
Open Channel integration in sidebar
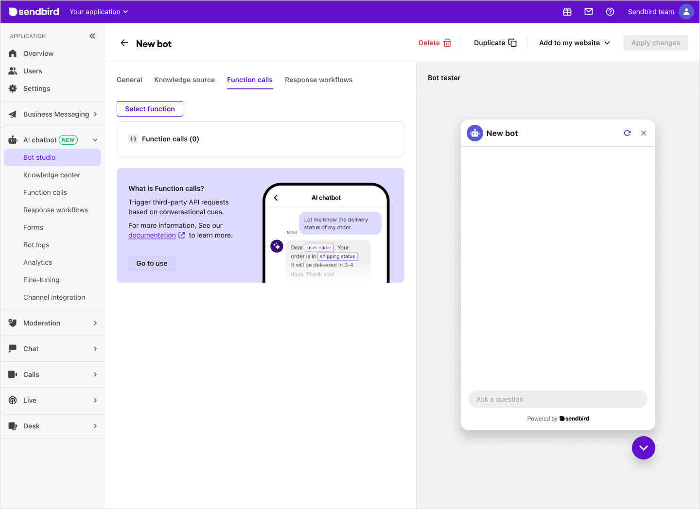[x=52, y=297]
